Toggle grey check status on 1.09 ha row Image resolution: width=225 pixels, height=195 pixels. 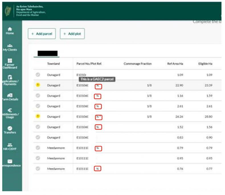pos(38,75)
